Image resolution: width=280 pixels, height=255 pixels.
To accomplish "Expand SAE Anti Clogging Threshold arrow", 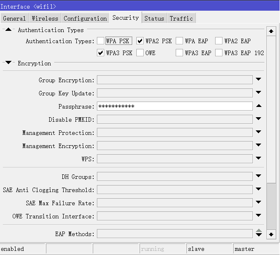I will [259, 190].
